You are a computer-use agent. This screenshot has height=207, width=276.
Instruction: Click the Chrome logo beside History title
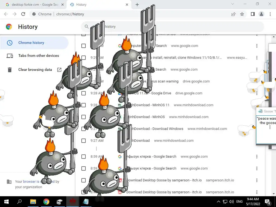coord(9,27)
